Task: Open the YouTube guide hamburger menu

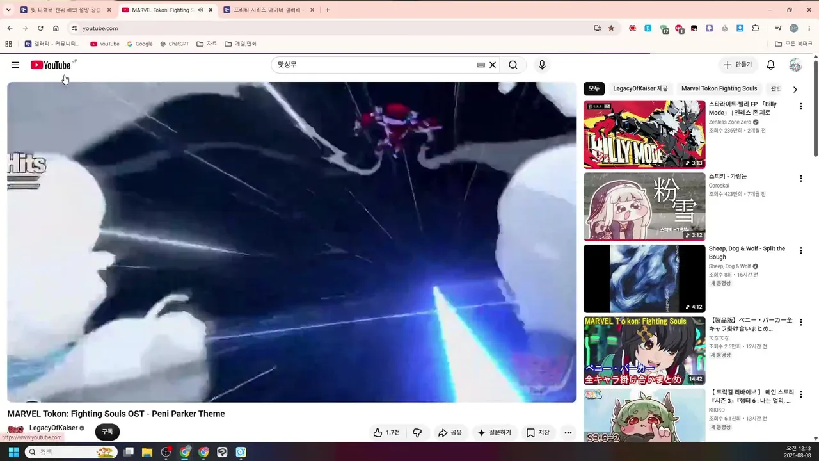Action: (x=15, y=65)
